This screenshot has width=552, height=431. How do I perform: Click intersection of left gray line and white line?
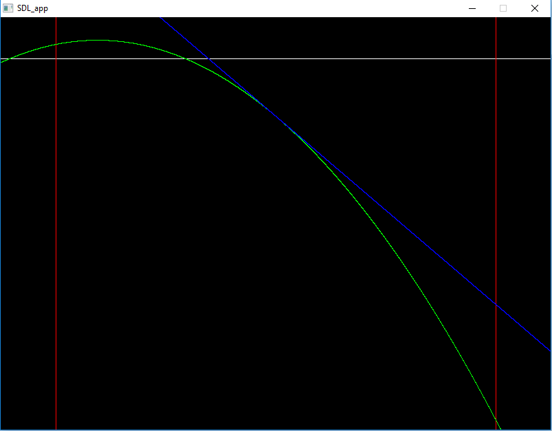[x=56, y=58]
